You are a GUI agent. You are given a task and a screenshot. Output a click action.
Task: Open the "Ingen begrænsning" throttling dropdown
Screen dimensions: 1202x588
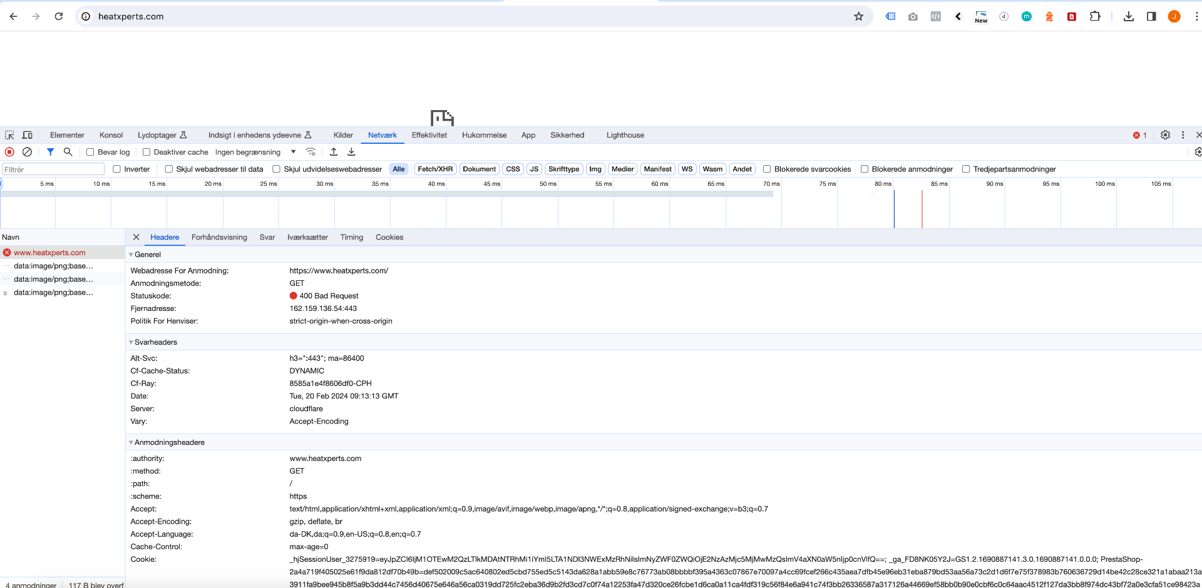[x=255, y=152]
